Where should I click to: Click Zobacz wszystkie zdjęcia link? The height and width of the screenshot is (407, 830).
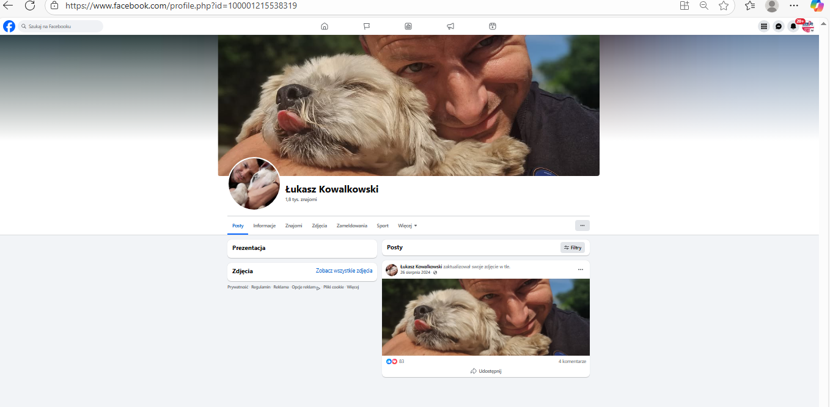coord(344,271)
